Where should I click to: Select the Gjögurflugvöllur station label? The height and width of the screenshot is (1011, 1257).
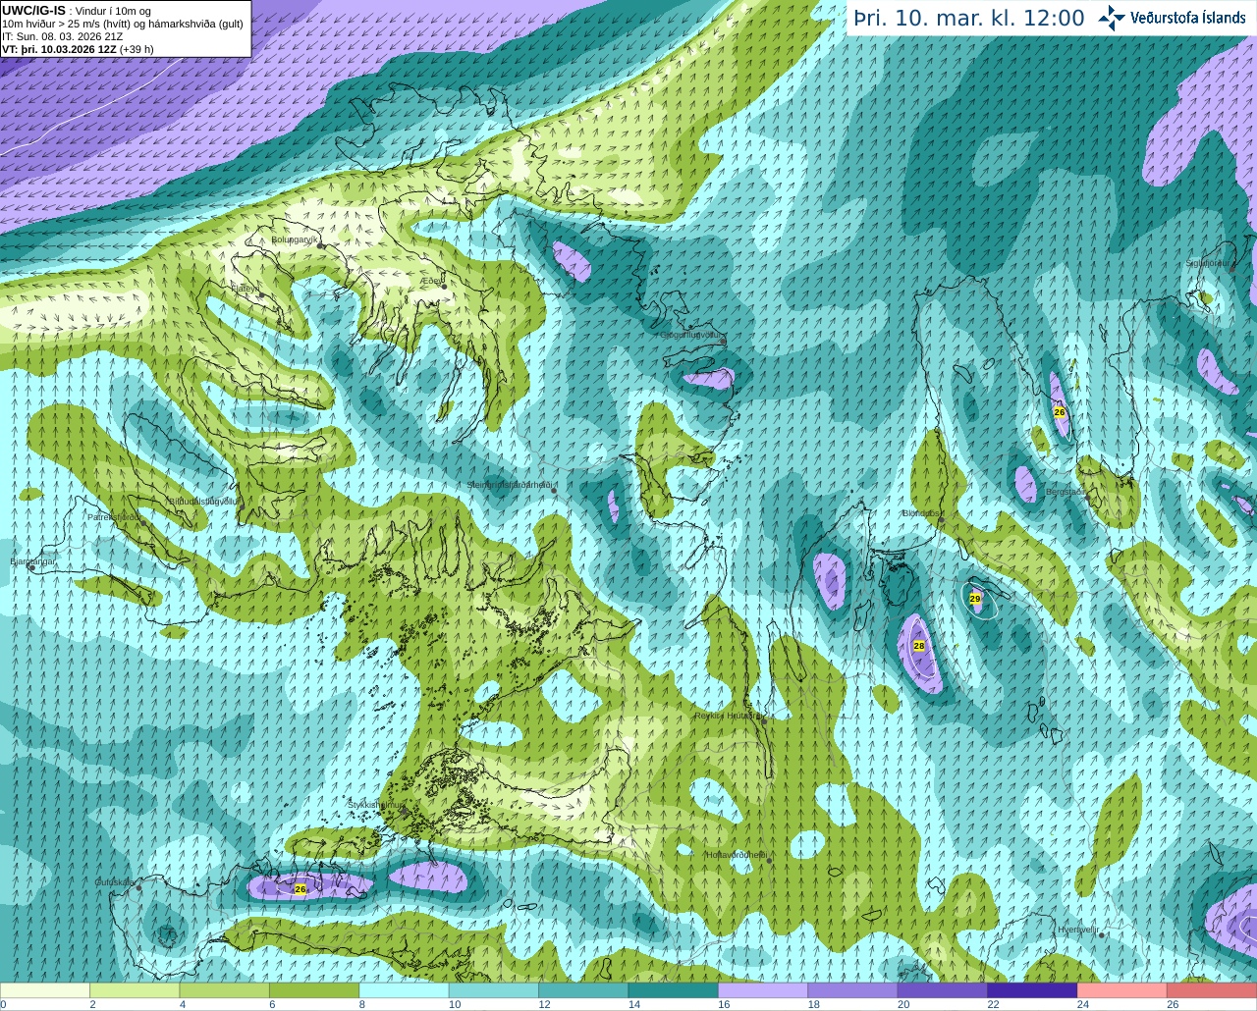[691, 335]
